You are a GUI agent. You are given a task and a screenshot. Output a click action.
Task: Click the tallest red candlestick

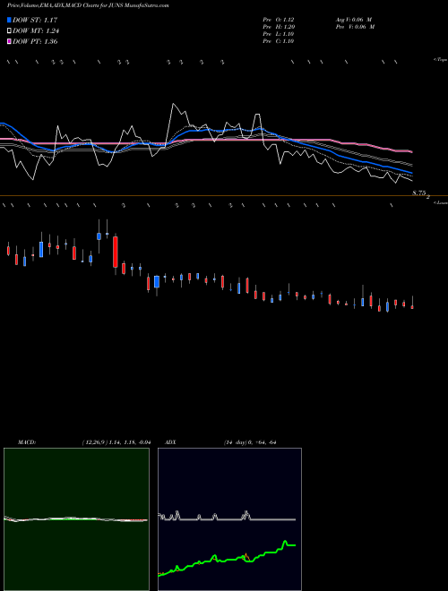(x=116, y=252)
